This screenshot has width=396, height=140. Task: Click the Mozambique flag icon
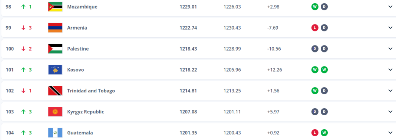point(55,7)
